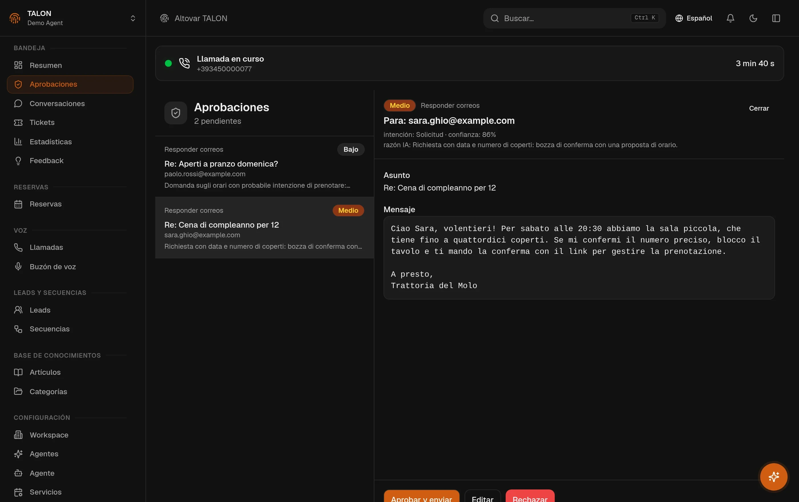Click the orange AI assistant sparkle button
Image resolution: width=799 pixels, height=502 pixels.
click(773, 477)
